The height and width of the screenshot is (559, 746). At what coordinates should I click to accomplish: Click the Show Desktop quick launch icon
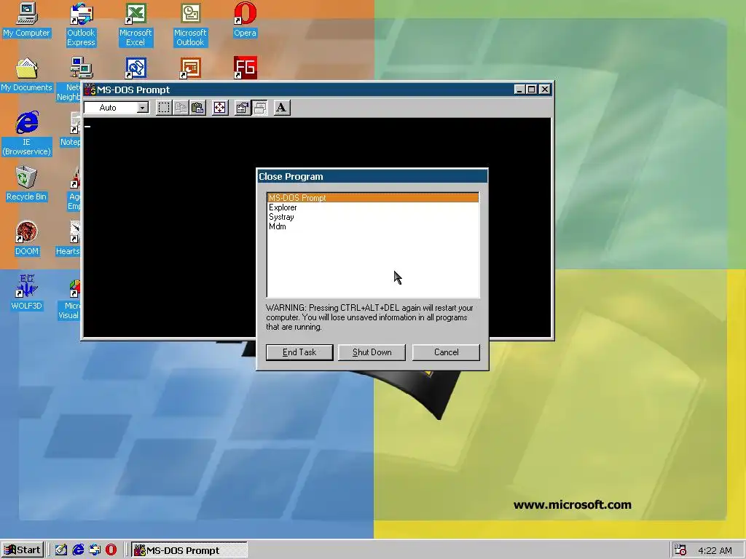click(x=61, y=550)
